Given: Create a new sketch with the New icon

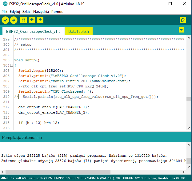Looking at the screenshot, I should click(23, 20).
